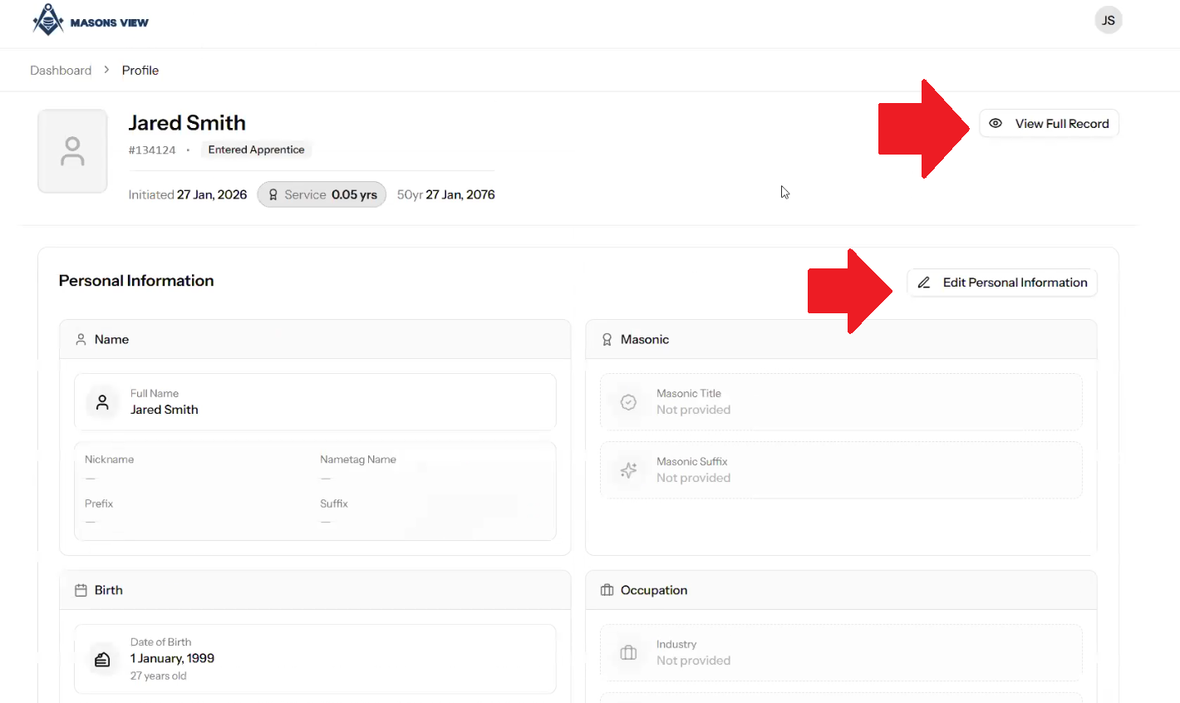
Task: Click the Masons View logo
Action: pyautogui.click(x=90, y=20)
